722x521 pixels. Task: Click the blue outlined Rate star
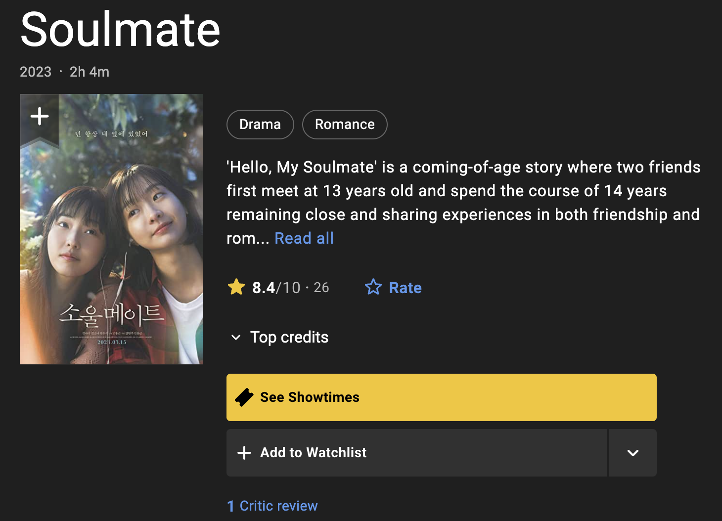tap(373, 287)
